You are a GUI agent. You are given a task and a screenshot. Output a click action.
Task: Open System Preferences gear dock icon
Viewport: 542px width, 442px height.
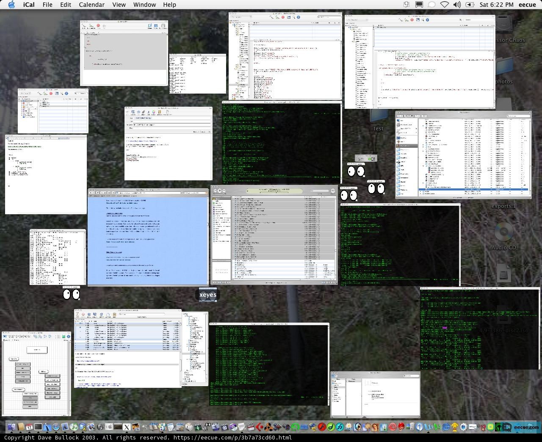(x=464, y=427)
